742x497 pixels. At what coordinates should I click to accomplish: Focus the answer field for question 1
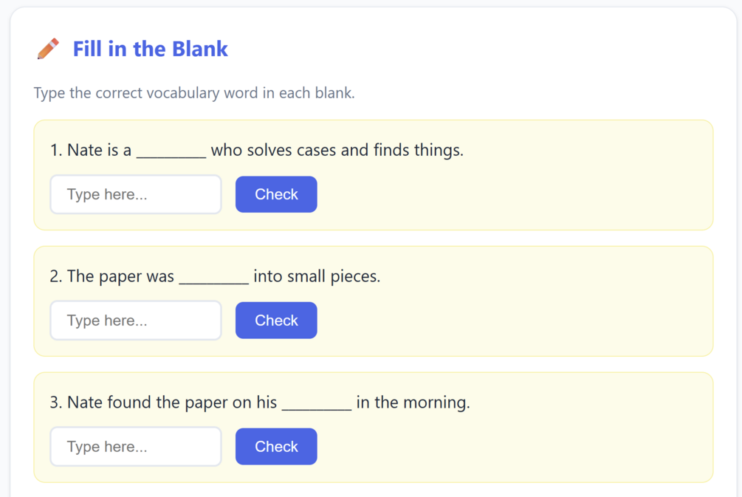coord(136,194)
